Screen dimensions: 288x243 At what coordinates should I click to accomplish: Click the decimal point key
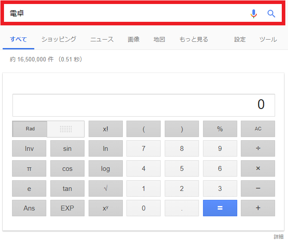click(x=182, y=208)
